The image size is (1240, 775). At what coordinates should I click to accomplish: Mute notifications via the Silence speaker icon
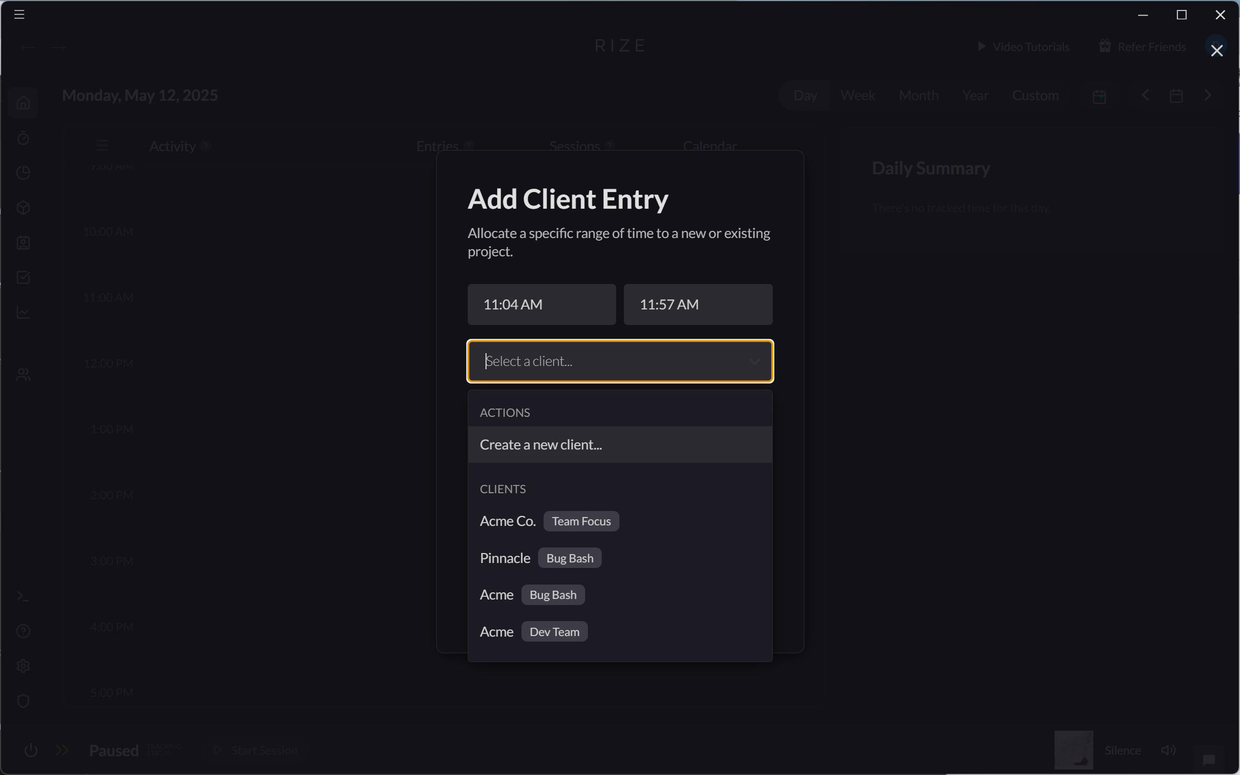(x=1168, y=750)
